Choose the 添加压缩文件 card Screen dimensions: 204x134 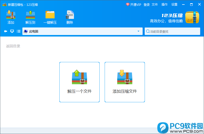[x=125, y=82]
